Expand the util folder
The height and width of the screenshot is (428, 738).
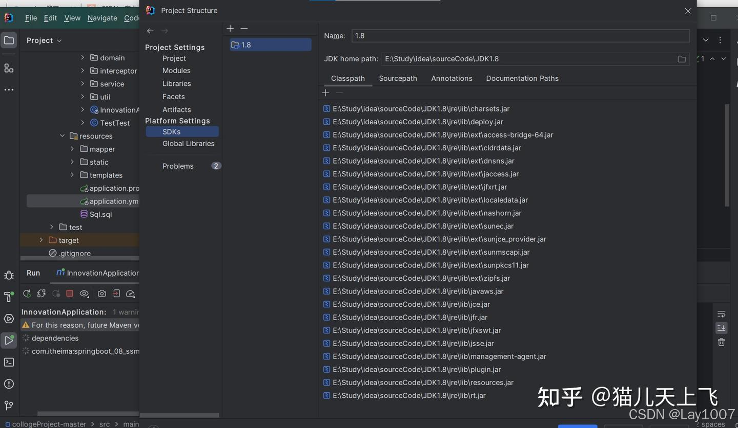(83, 97)
